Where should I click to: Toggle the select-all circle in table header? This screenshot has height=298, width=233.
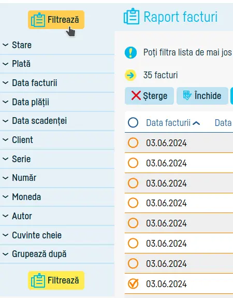pyautogui.click(x=133, y=122)
